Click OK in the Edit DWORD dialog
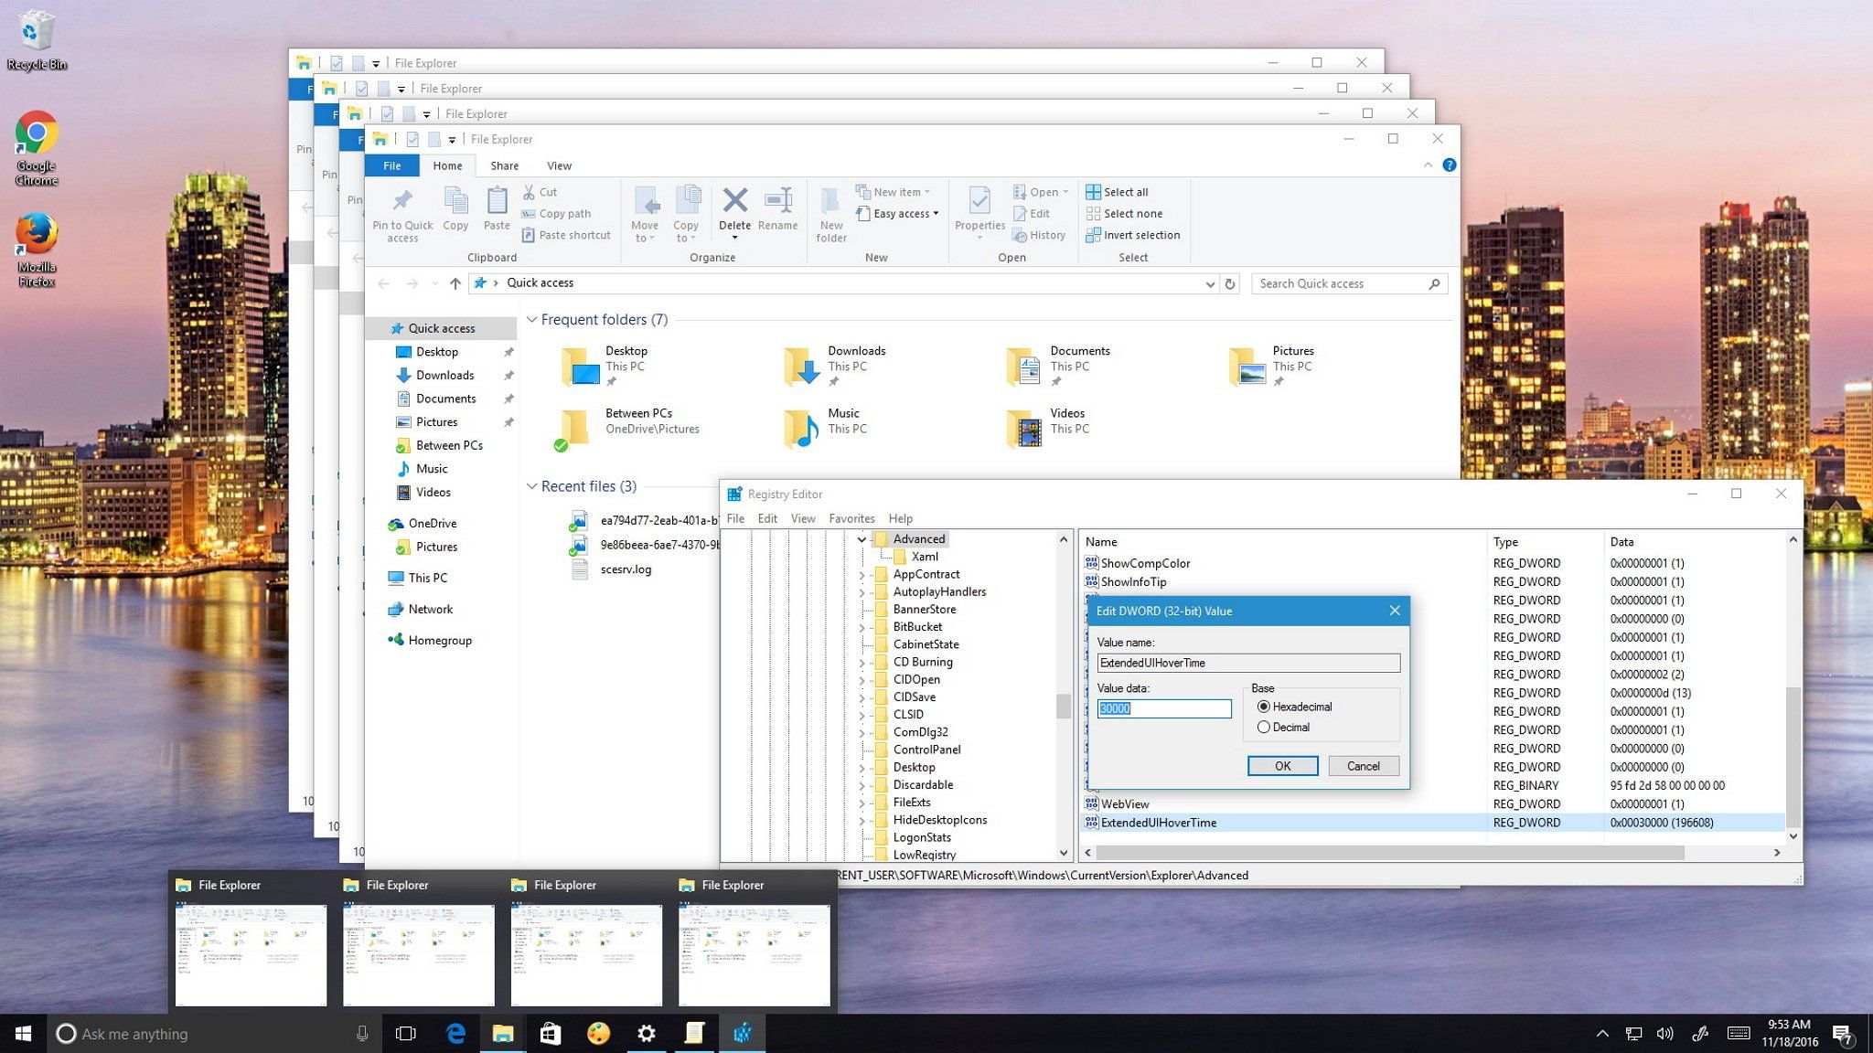Screen dimensions: 1873x1053 (x=1281, y=765)
